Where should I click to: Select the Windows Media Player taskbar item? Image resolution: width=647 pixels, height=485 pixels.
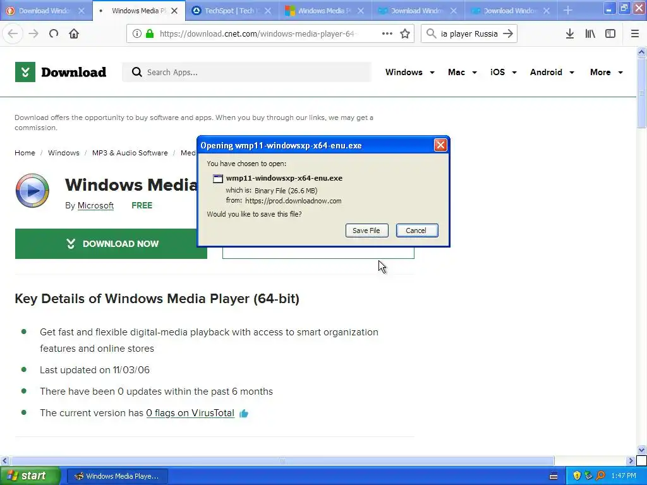point(117,476)
